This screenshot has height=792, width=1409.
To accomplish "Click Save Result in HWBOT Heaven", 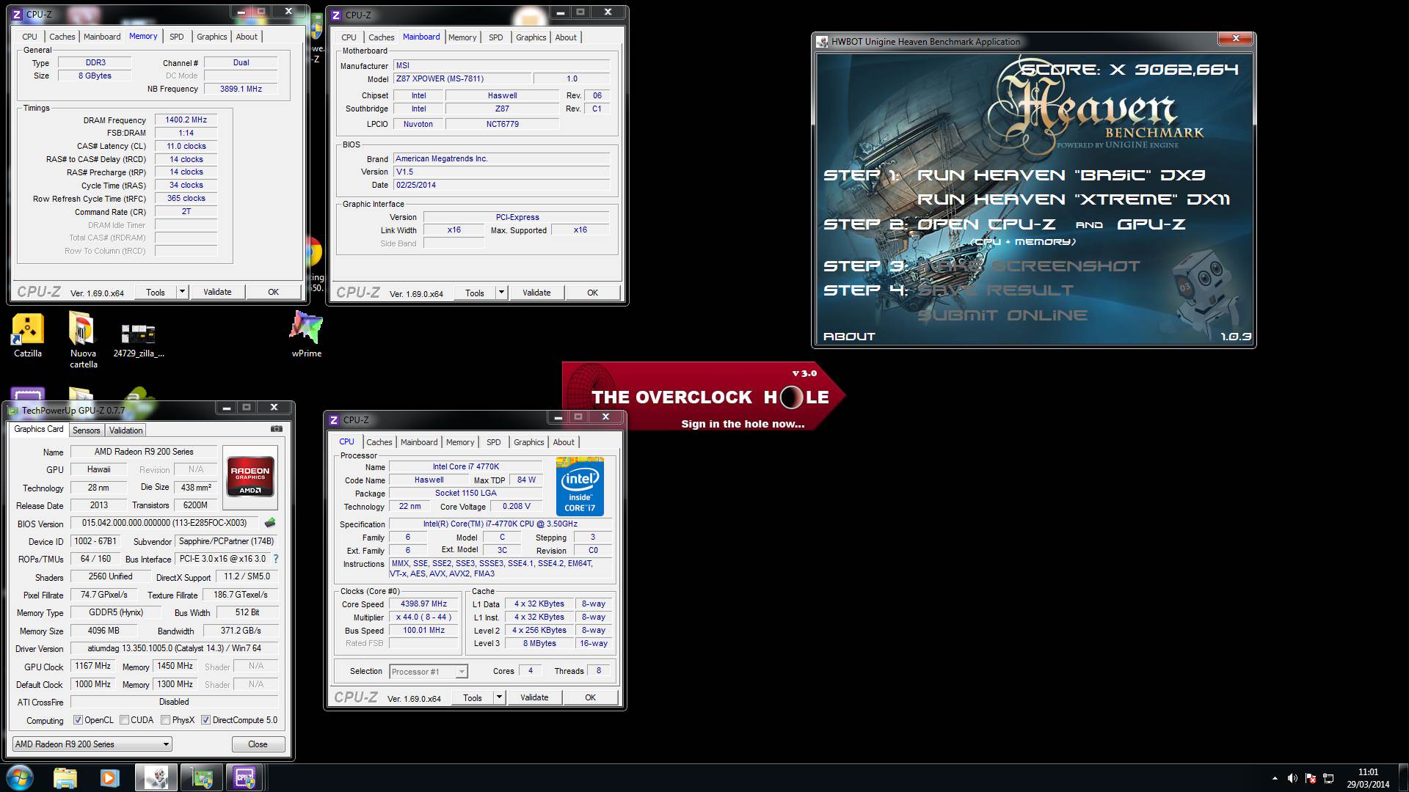I will [995, 290].
